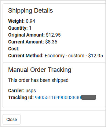Click the Weight label
Viewport: 106px width, 127px height.
point(16,21)
